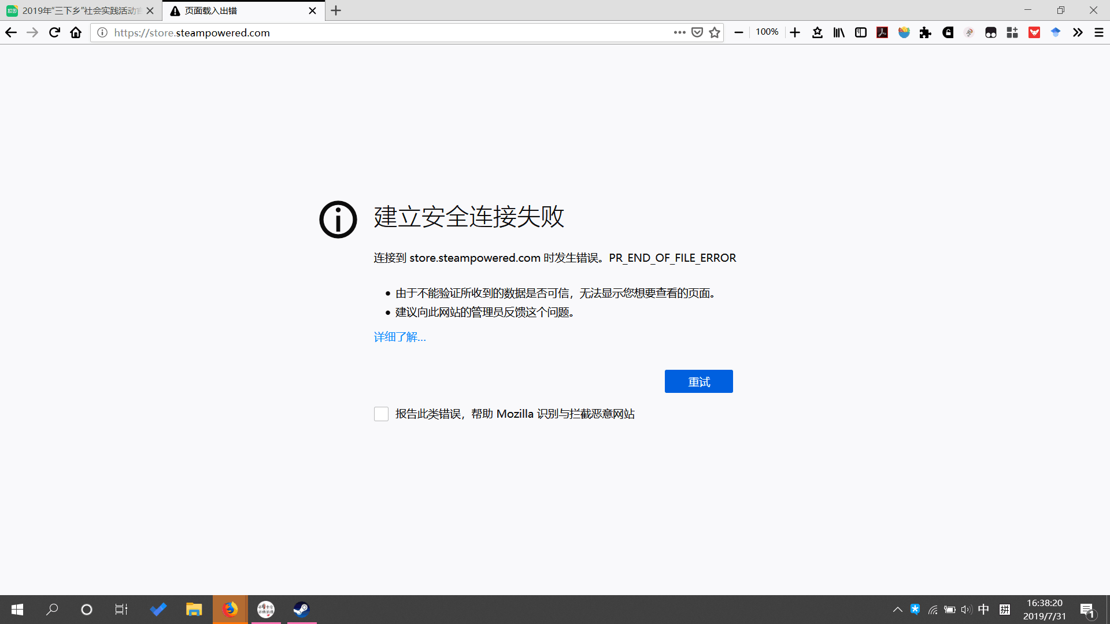Image resolution: width=1110 pixels, height=624 pixels.
Task: Open the colorful bowl extension icon
Action: pos(904,32)
